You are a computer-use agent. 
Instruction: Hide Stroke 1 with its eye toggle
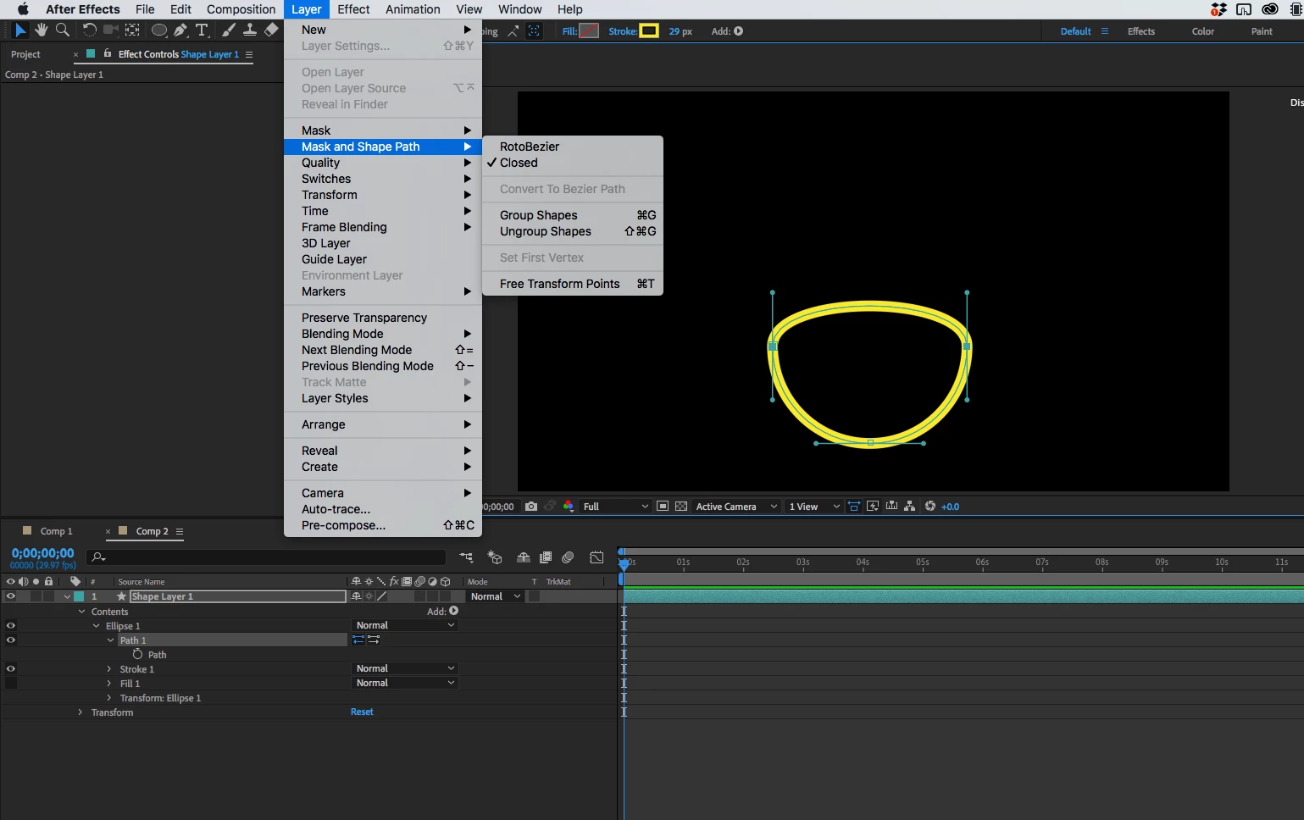coord(11,669)
